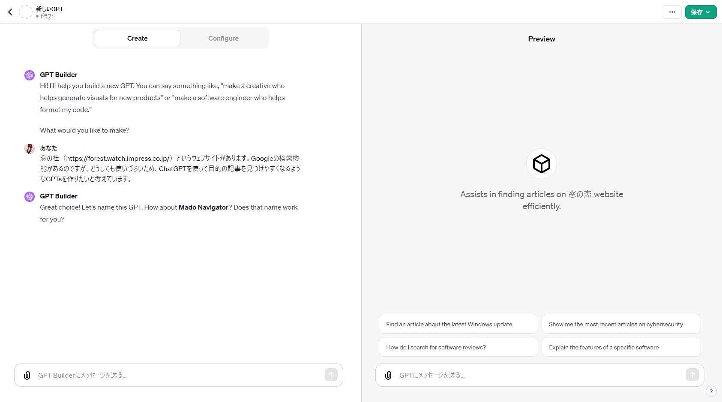Switch to the Create tab
This screenshot has width=722, height=402.
[137, 38]
